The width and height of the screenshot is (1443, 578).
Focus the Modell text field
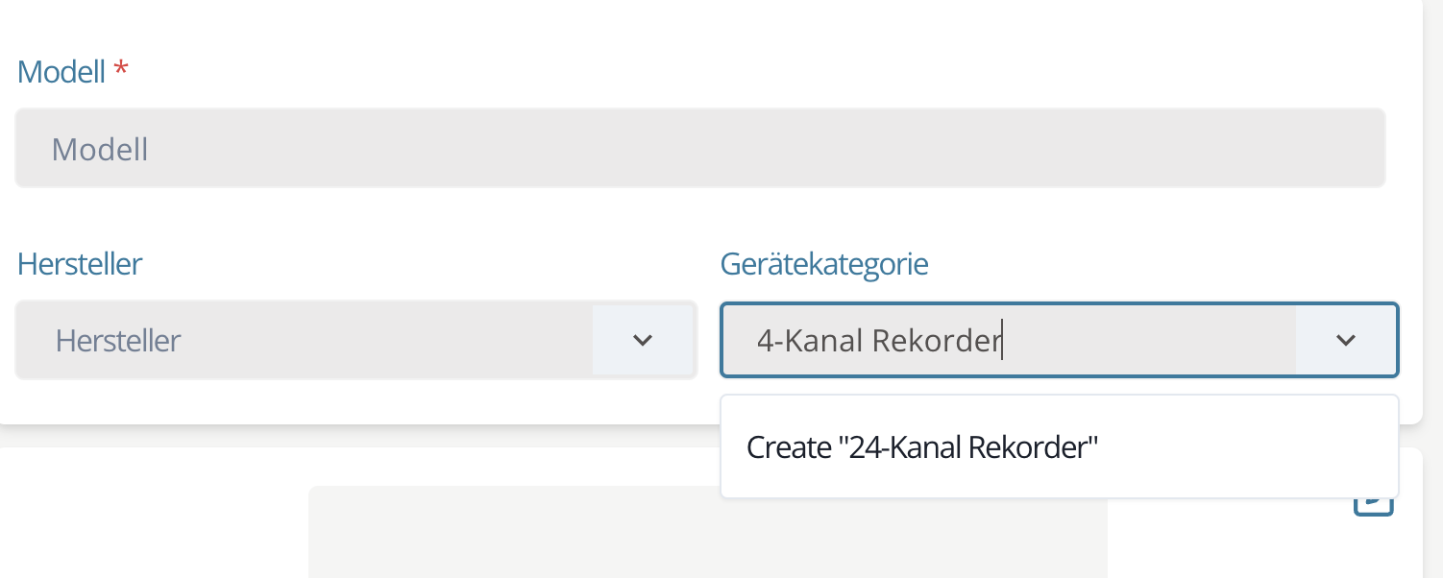pos(699,149)
